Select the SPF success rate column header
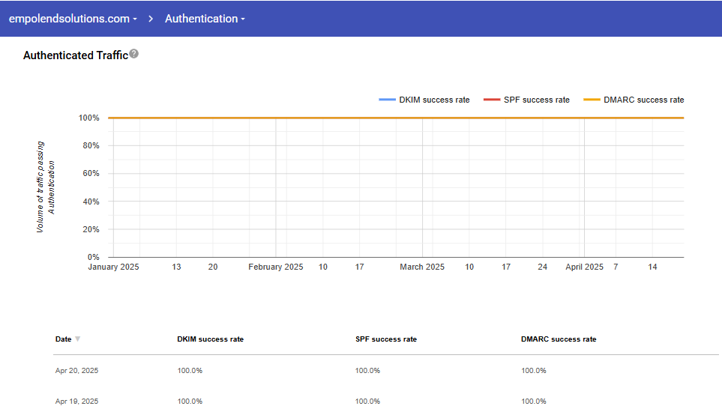 pos(385,339)
